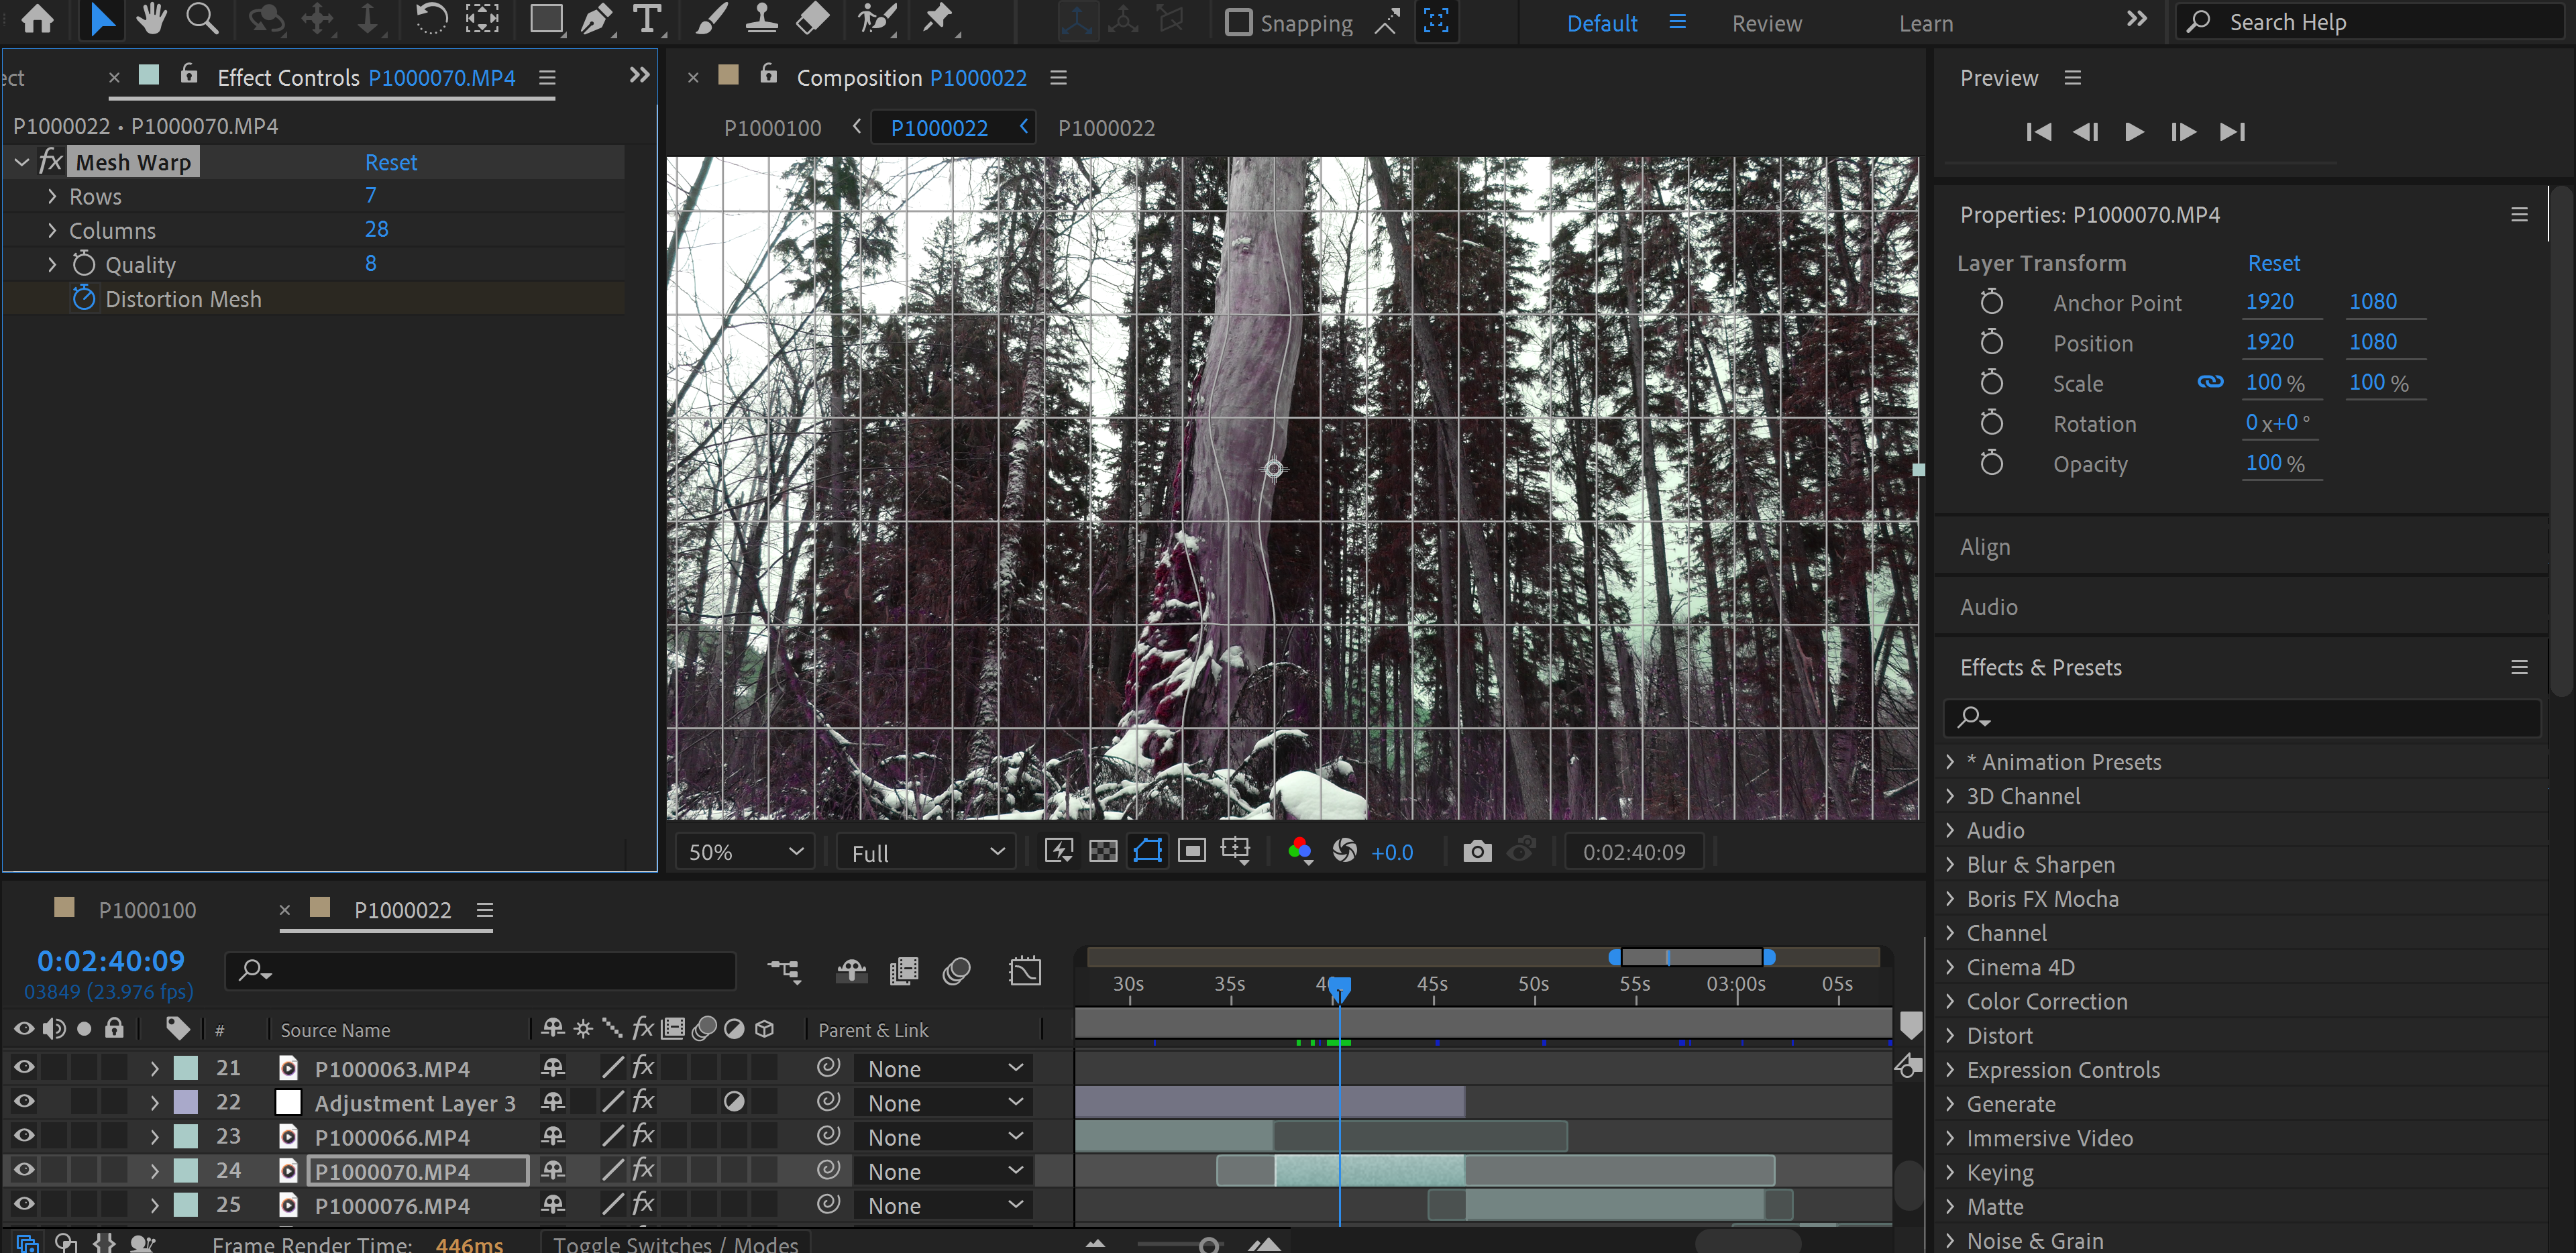Select the Hand tool in the toolbar

click(x=151, y=19)
